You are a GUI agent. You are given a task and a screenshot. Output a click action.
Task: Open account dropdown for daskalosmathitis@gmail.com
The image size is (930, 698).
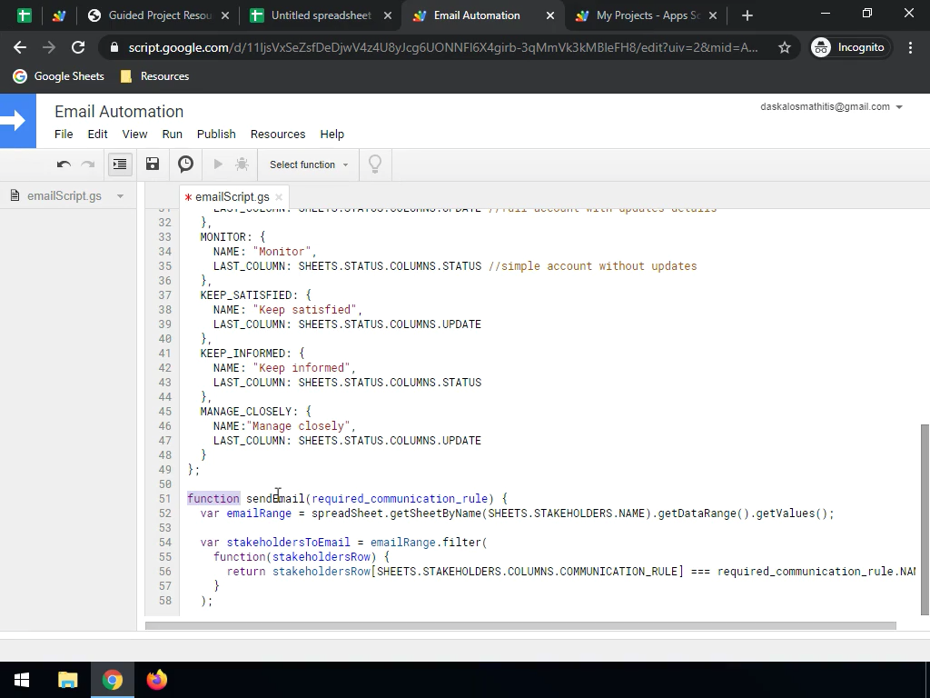pyautogui.click(x=899, y=107)
